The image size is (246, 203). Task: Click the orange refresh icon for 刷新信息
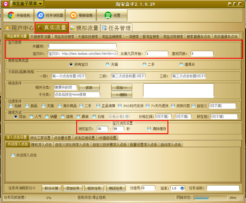[73, 15]
